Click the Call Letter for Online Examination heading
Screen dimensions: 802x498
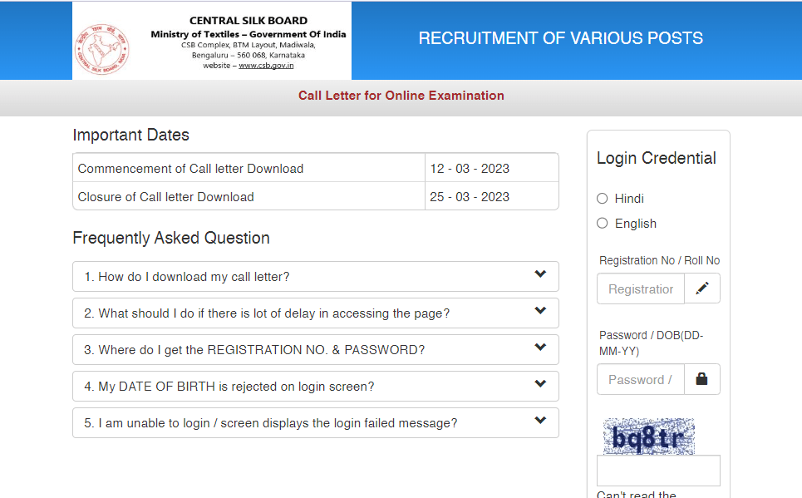(401, 96)
